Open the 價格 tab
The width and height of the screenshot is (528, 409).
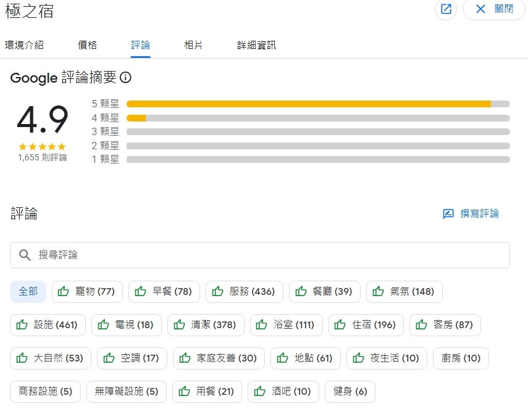[x=87, y=45]
